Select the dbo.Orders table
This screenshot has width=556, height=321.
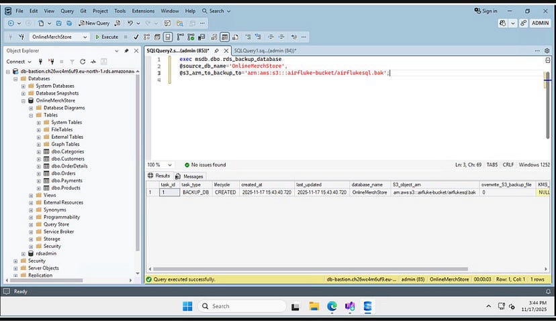pos(63,173)
